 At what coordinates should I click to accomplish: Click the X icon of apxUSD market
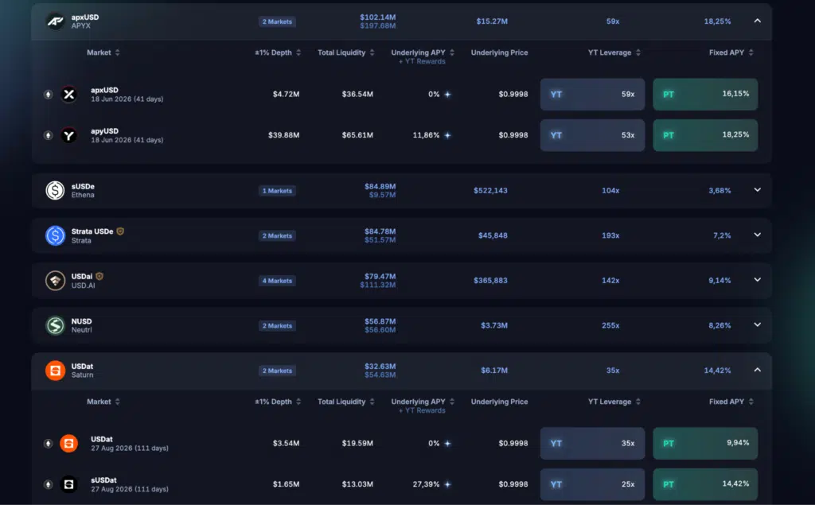(68, 94)
